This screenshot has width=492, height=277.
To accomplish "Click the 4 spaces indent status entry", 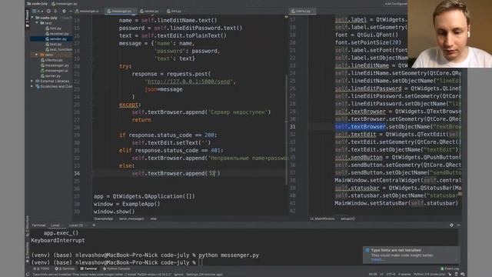I will click(404, 275).
